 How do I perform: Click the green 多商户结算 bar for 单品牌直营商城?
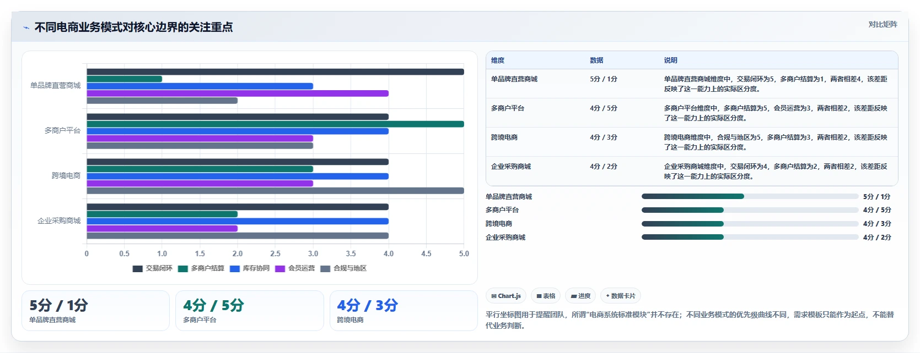coord(124,79)
